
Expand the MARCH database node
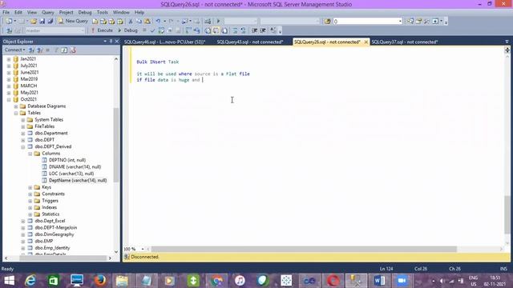pos(9,86)
